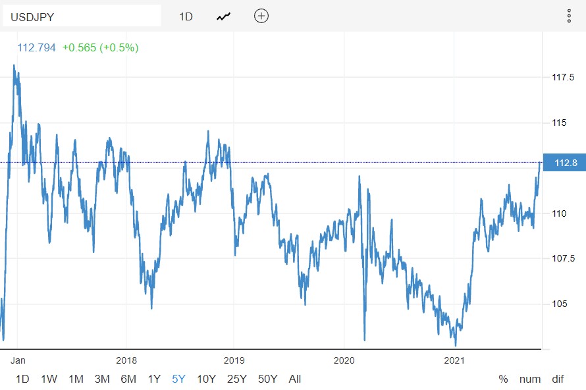Screen dimensions: 586x390
Task: Open the three-dot options menu
Action: coord(569,16)
